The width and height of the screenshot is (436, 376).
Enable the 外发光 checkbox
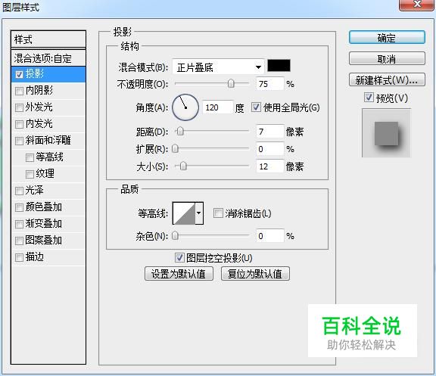click(19, 107)
